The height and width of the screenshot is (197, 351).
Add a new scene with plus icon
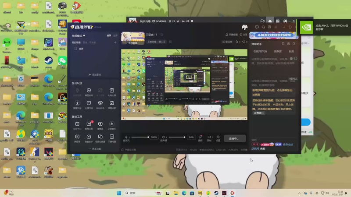[x=115, y=42]
